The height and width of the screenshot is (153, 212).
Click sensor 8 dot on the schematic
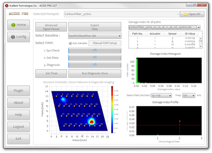(x=92, y=96)
